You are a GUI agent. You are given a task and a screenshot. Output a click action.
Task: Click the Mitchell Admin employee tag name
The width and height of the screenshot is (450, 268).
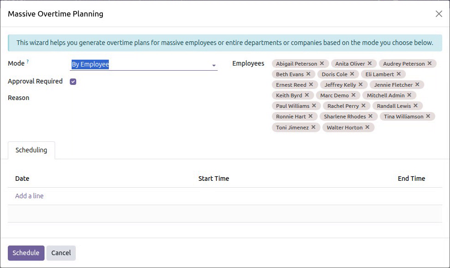coord(386,95)
